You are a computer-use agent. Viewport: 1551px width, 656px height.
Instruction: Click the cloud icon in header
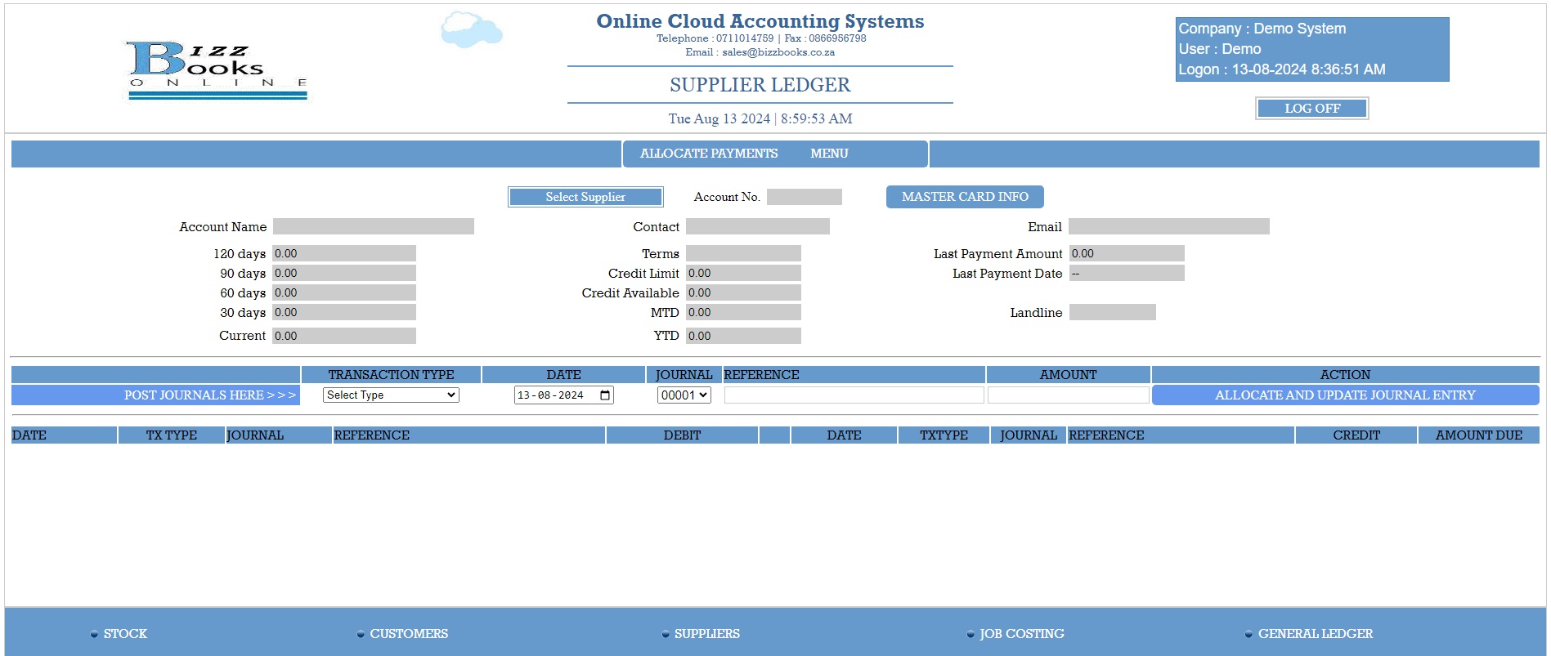click(x=471, y=30)
